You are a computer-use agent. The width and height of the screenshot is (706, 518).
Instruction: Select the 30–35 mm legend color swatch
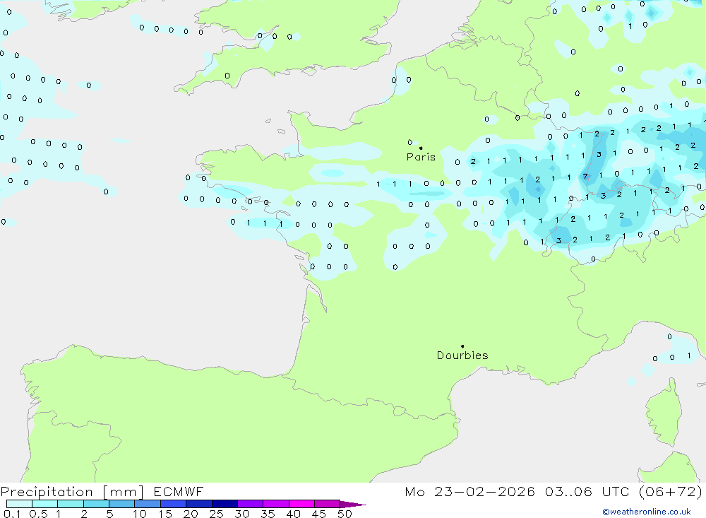[x=251, y=504]
